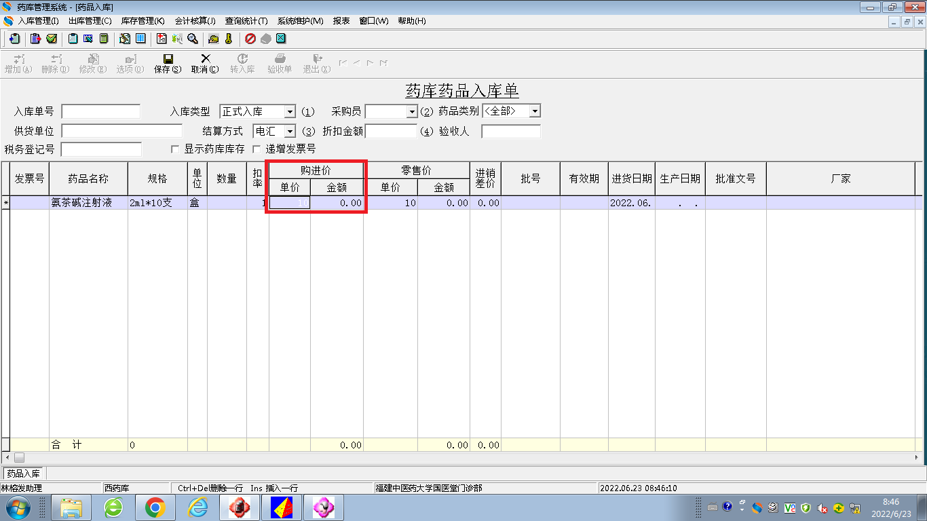Image resolution: width=927 pixels, height=521 pixels.
Task: Open the file explorer taskbar icon
Action: [x=71, y=507]
